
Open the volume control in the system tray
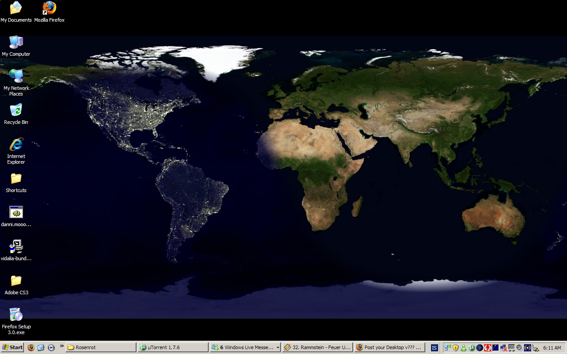point(519,347)
